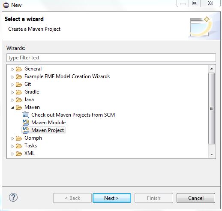
Task: Open help with the question mark icon
Action: tap(13, 197)
